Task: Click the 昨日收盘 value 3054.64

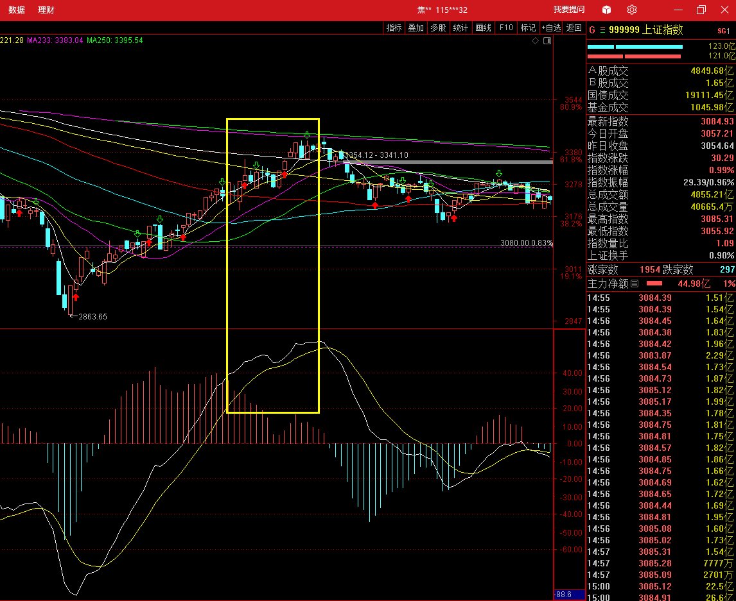Action: click(717, 146)
